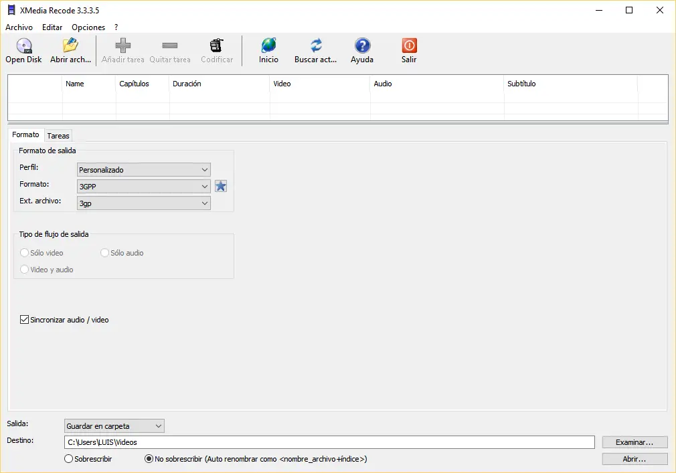Select the Sólo audio radio button
This screenshot has height=473, width=676.
(x=105, y=253)
